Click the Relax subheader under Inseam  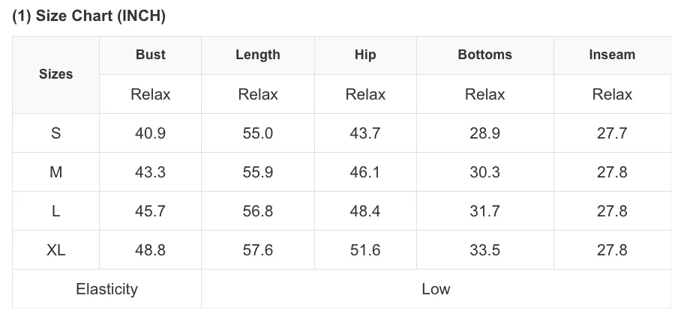(612, 94)
